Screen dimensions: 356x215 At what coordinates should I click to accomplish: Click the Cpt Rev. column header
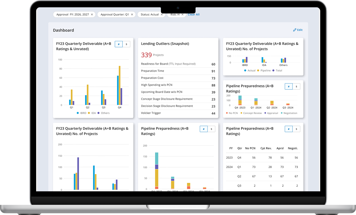[x=266, y=148]
